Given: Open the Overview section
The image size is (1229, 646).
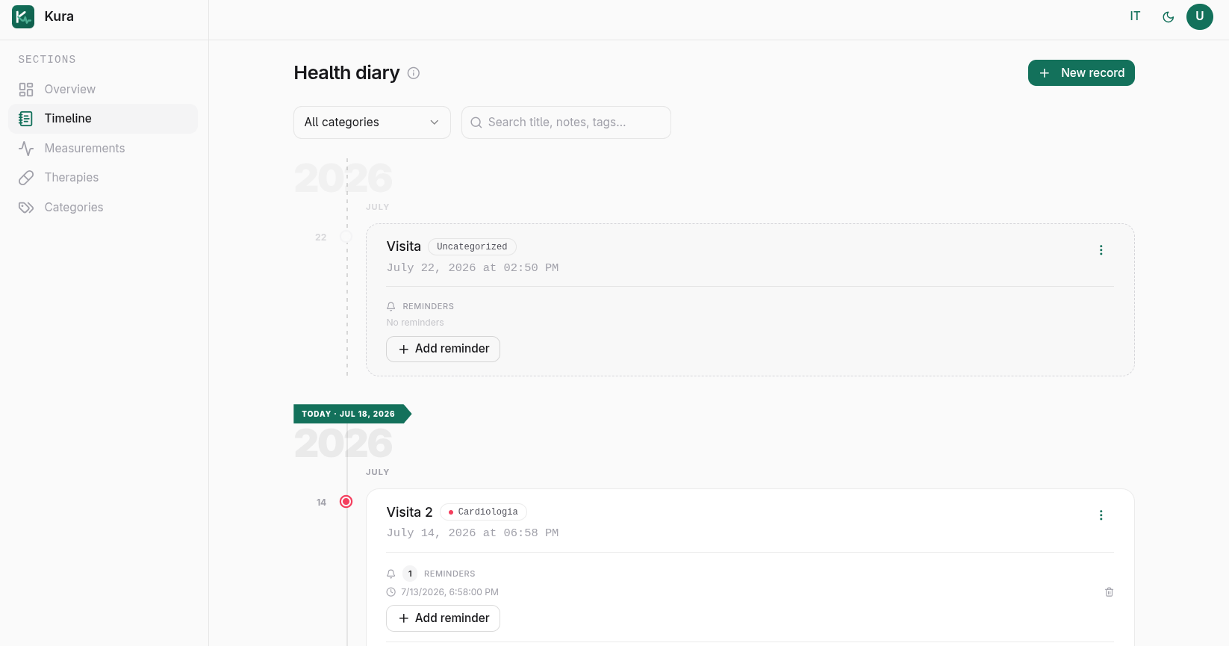Looking at the screenshot, I should (103, 90).
